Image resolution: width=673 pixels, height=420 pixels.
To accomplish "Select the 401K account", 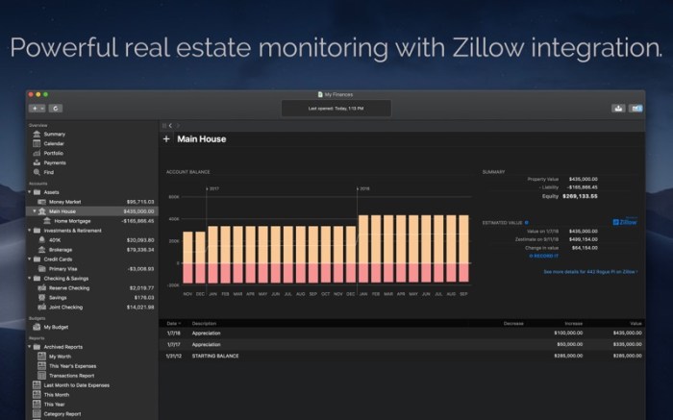I will click(55, 240).
